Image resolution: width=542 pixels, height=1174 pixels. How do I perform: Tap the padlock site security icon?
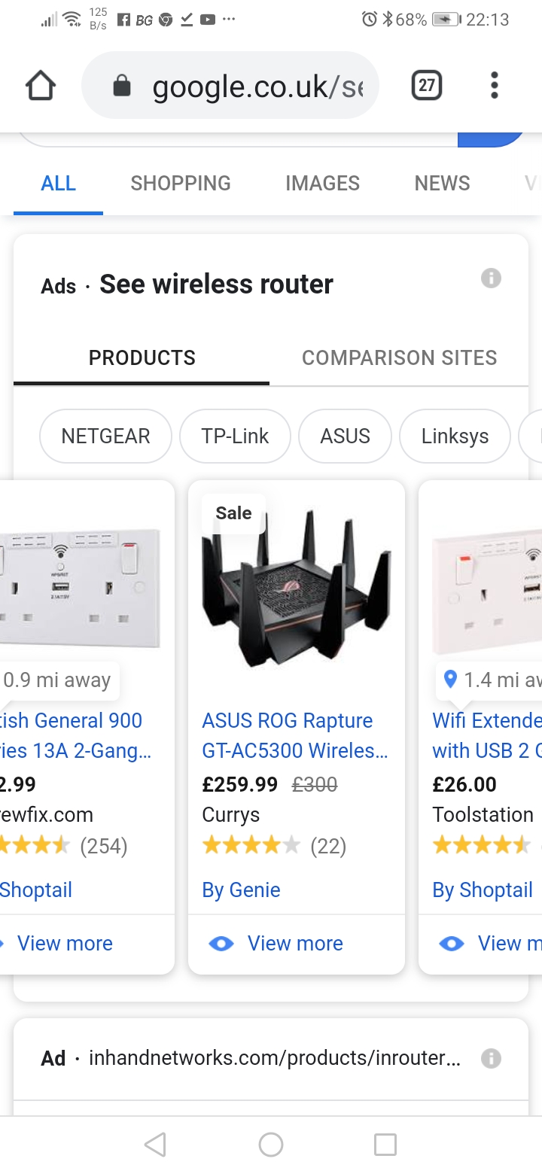point(121,87)
